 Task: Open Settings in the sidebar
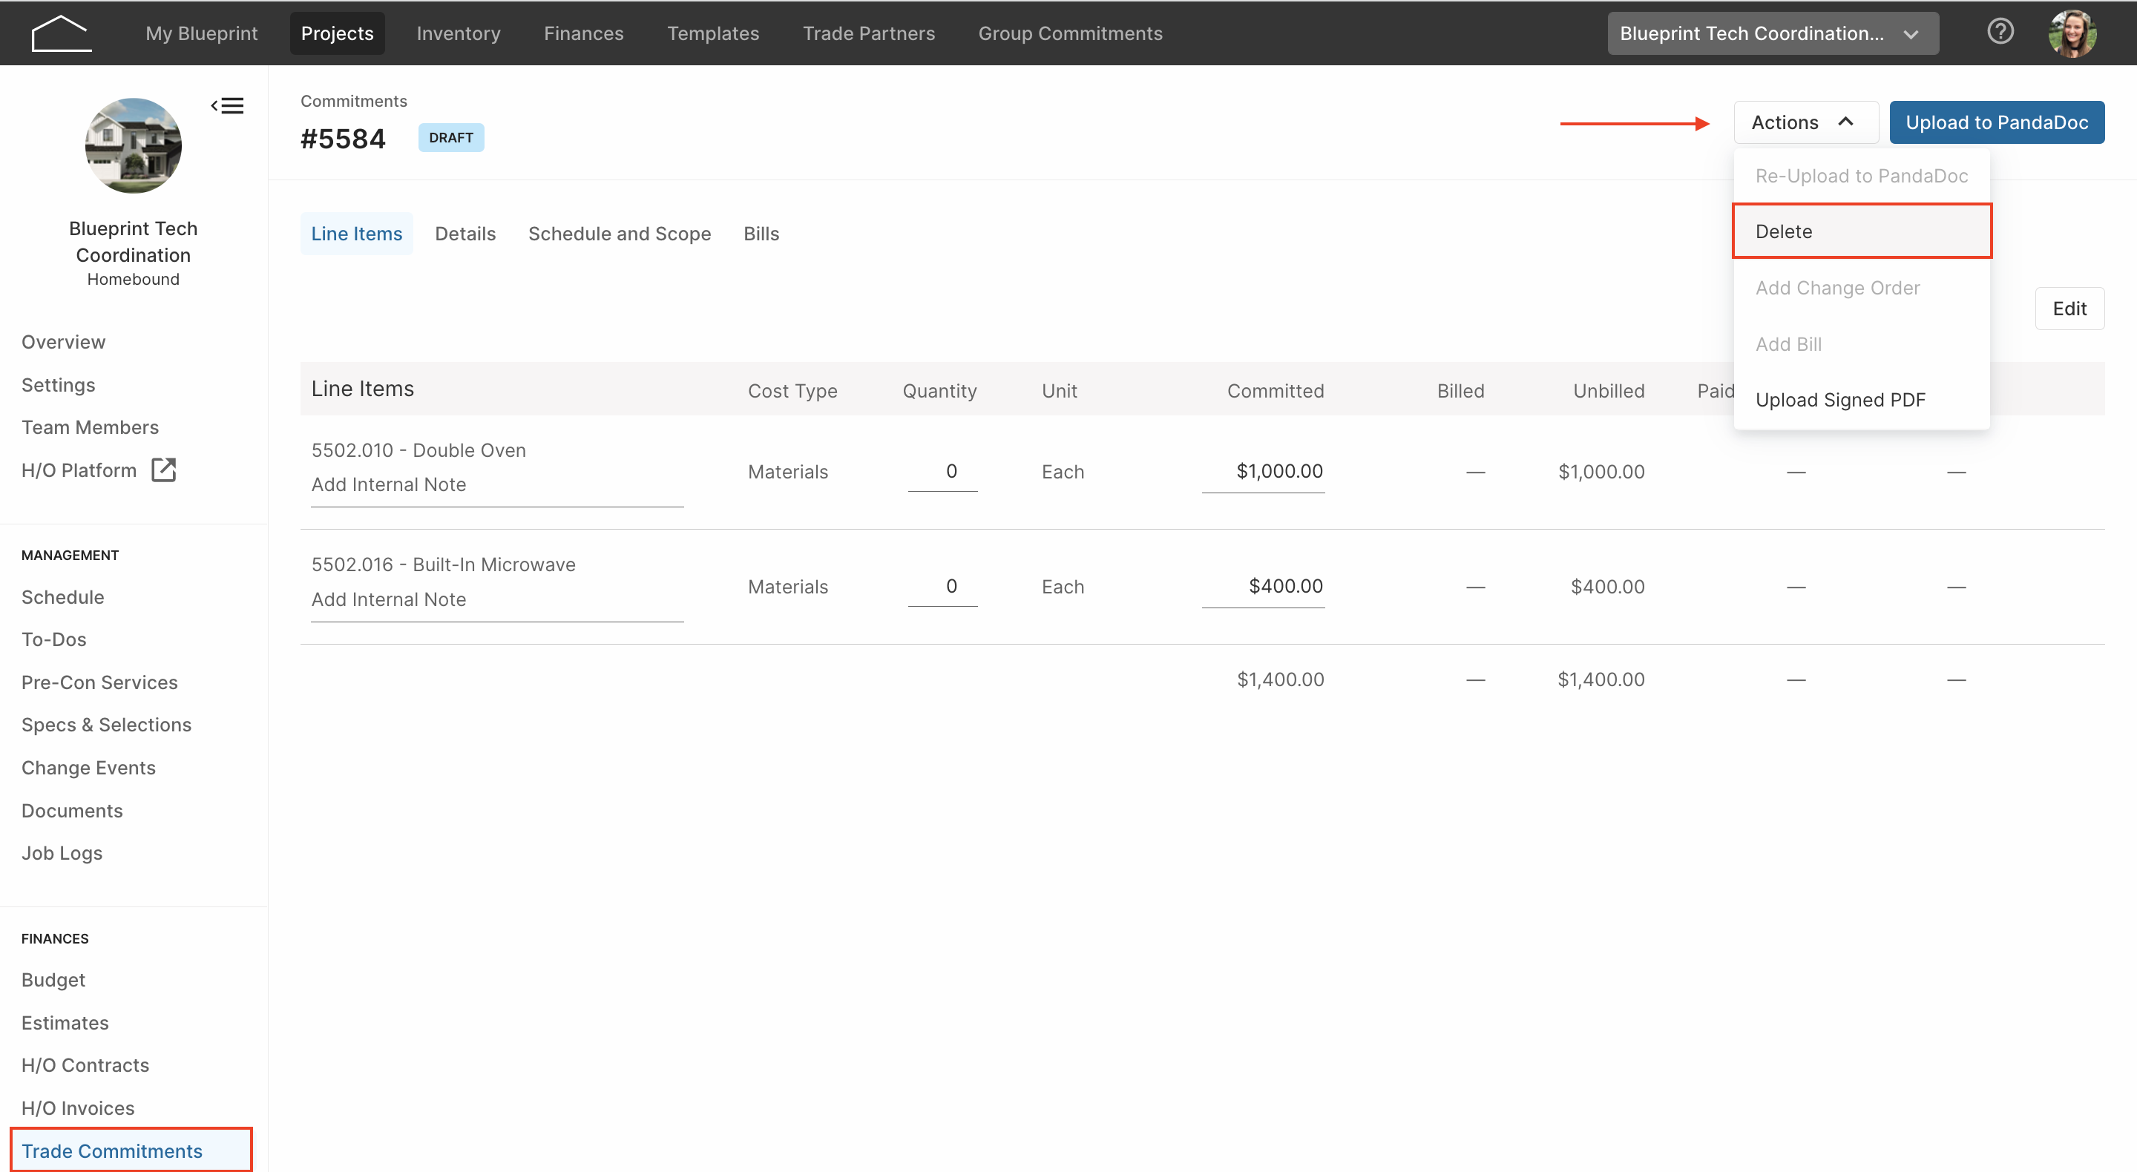(x=58, y=385)
